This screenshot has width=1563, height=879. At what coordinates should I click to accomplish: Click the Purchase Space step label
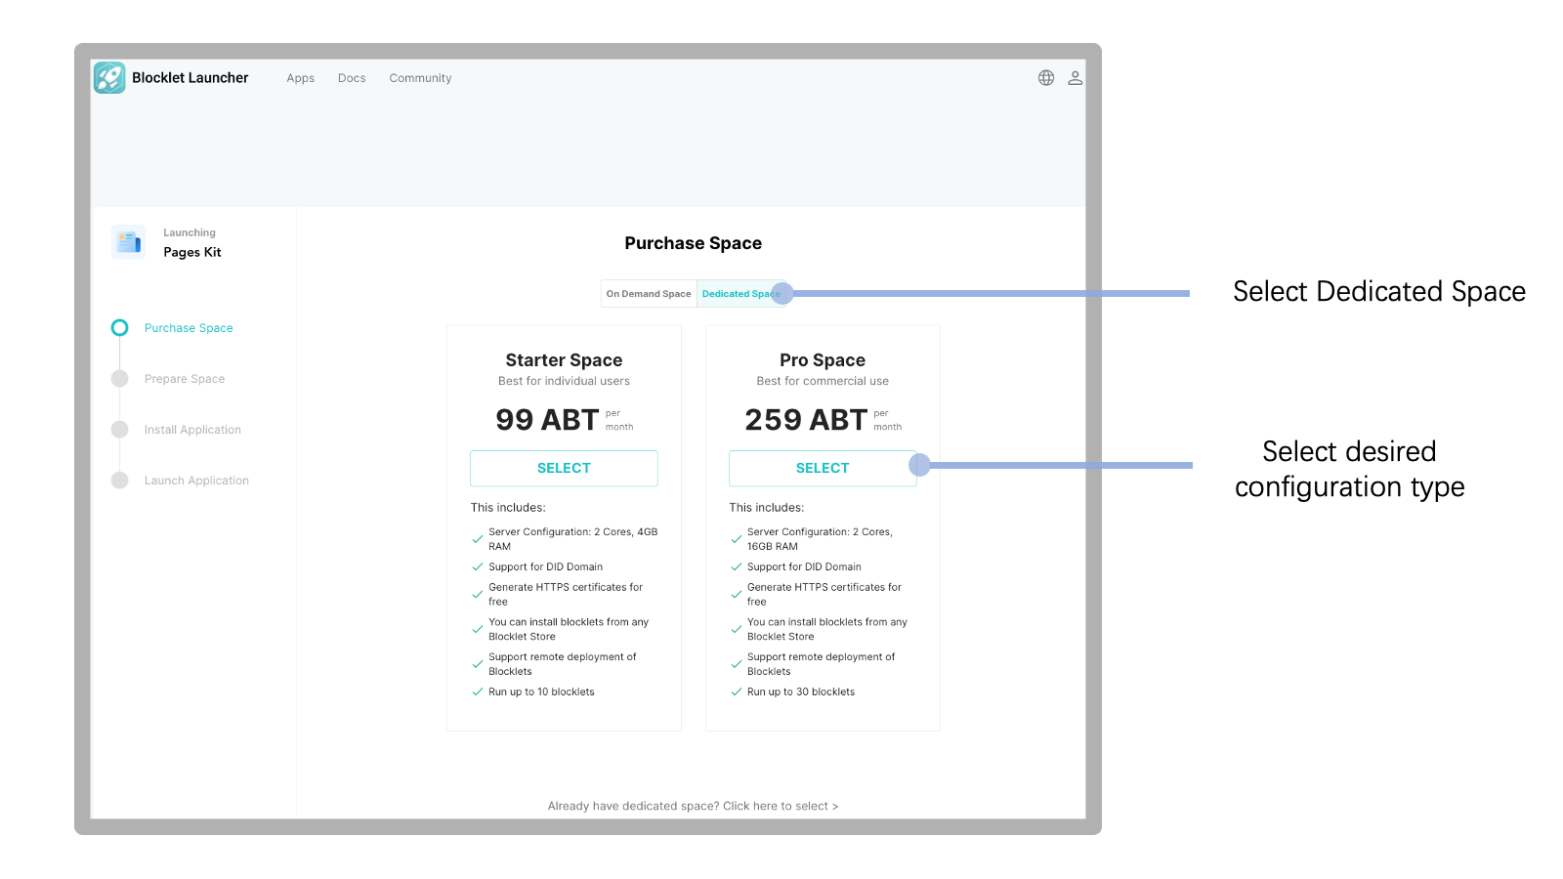[189, 328]
